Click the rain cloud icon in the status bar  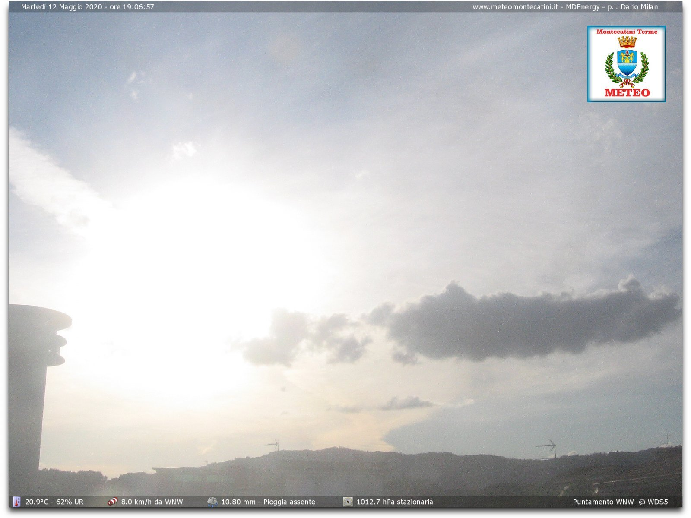pyautogui.click(x=212, y=502)
